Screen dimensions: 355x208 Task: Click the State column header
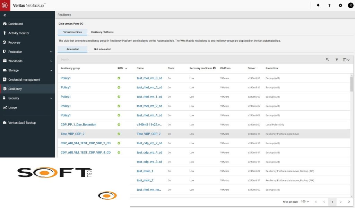pos(171,68)
